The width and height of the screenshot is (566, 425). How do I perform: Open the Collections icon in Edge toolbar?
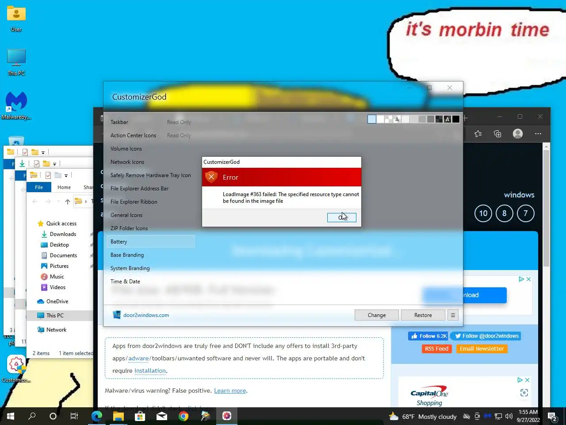coord(497,134)
